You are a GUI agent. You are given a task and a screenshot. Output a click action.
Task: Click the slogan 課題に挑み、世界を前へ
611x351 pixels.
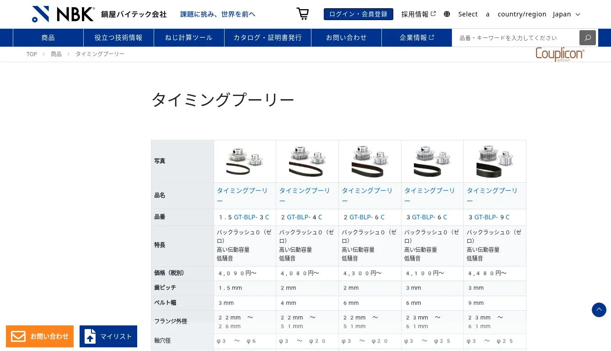[218, 14]
